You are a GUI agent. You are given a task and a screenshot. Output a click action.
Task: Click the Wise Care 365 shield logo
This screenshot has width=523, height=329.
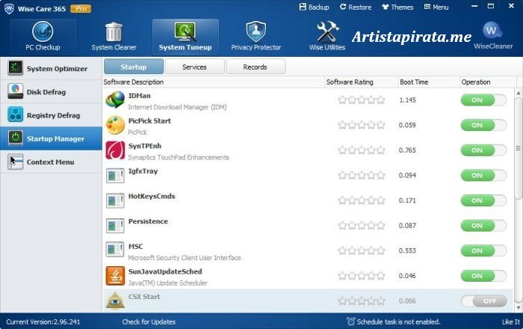point(9,9)
